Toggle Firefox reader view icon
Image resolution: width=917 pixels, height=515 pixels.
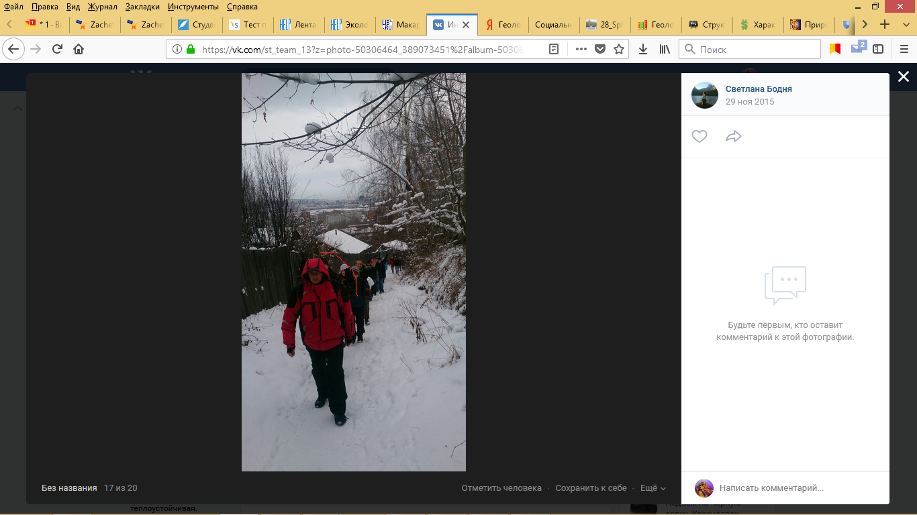554,49
